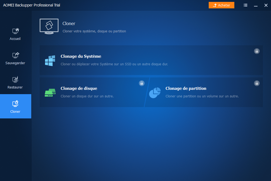Image resolution: width=271 pixels, height=181 pixels.
Task: Click the subtitle 'Cloner votre système, disque ou partition'
Action: pos(94,31)
